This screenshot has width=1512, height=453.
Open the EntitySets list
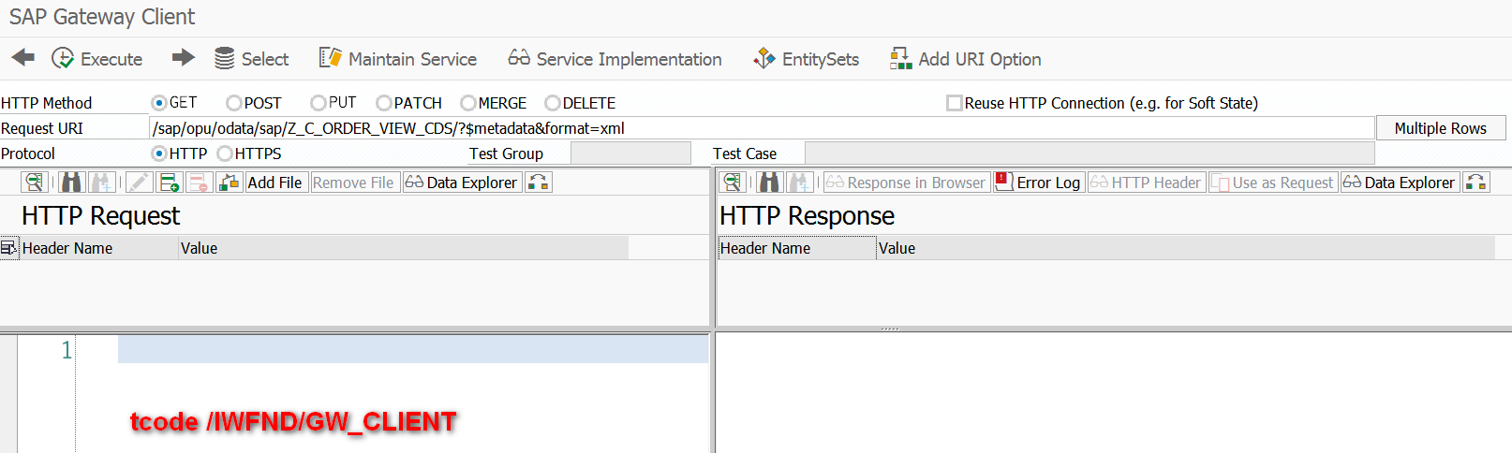pyautogui.click(x=807, y=59)
